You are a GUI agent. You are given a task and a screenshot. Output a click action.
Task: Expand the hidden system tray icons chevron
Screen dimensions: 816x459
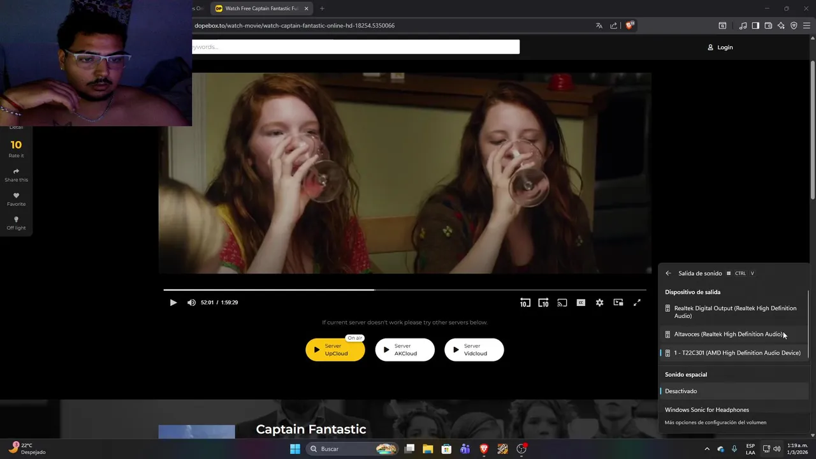pyautogui.click(x=706, y=449)
